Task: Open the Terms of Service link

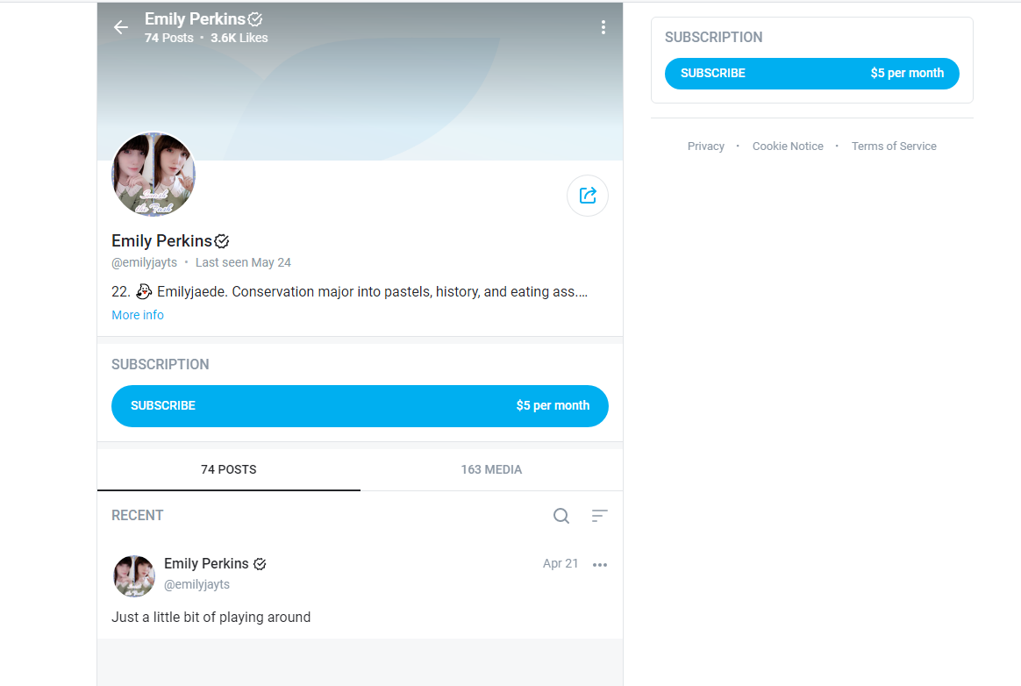Action: point(893,146)
